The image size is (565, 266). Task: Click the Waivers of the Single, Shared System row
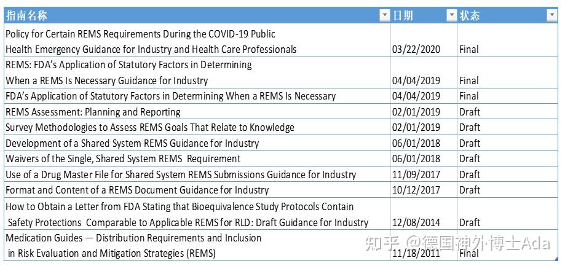click(x=123, y=158)
